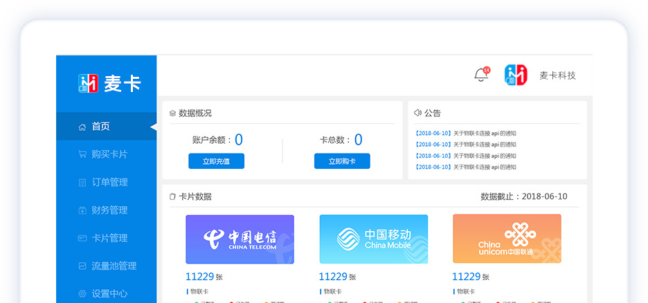The height and width of the screenshot is (303, 648).
Task: Click the home icon beside 首页
Action: (82, 127)
